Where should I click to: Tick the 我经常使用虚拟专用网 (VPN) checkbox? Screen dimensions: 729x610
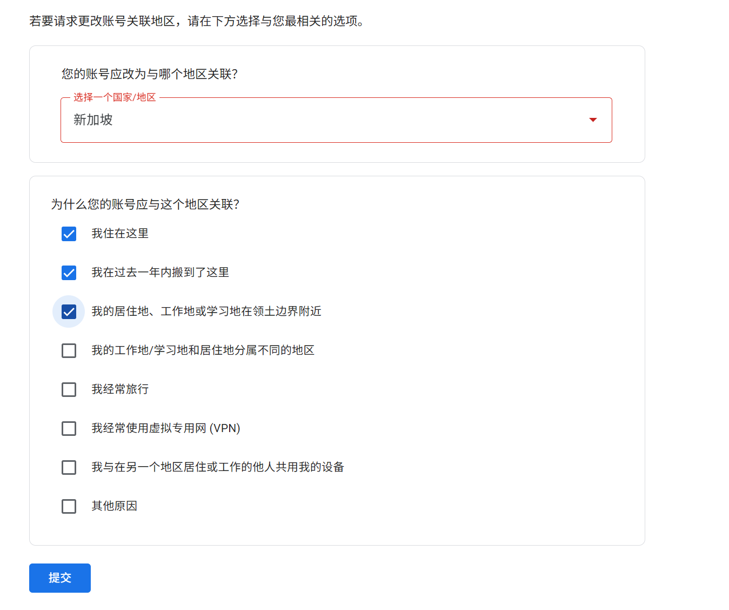(69, 428)
